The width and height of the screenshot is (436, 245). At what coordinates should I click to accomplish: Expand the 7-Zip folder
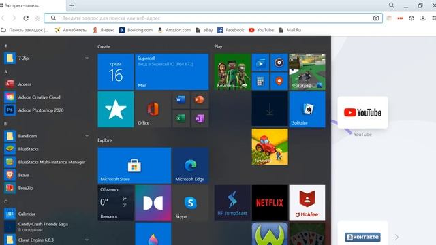[87, 58]
